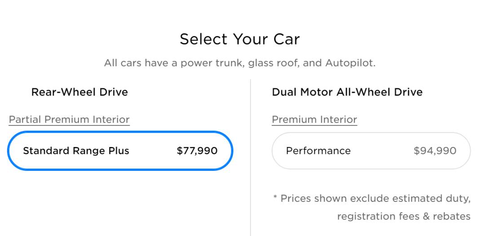Click the asterisk before the prices note

click(275, 197)
